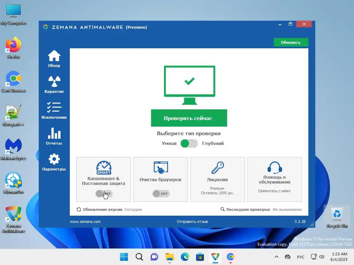Click the headset help and support icon
Screen dimensions: 354x265
(x=275, y=167)
